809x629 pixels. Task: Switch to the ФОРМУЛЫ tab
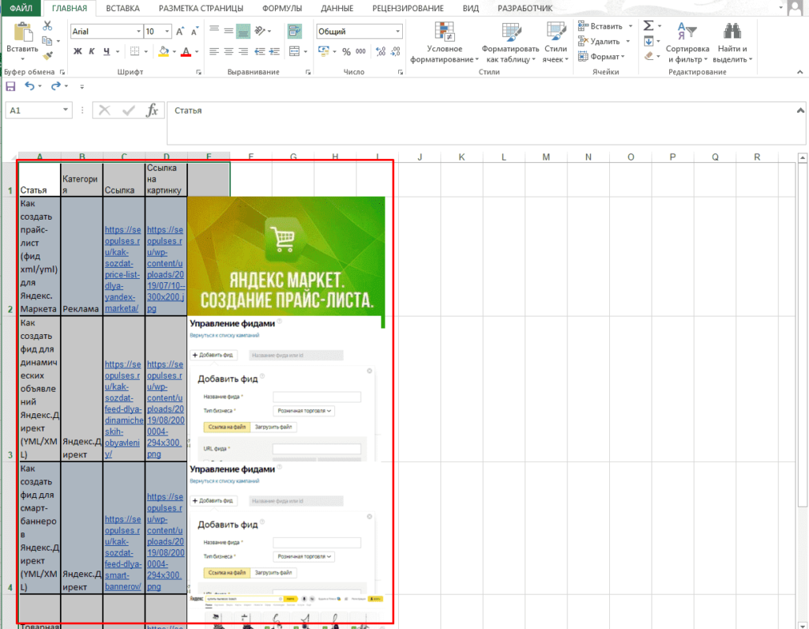tap(282, 8)
